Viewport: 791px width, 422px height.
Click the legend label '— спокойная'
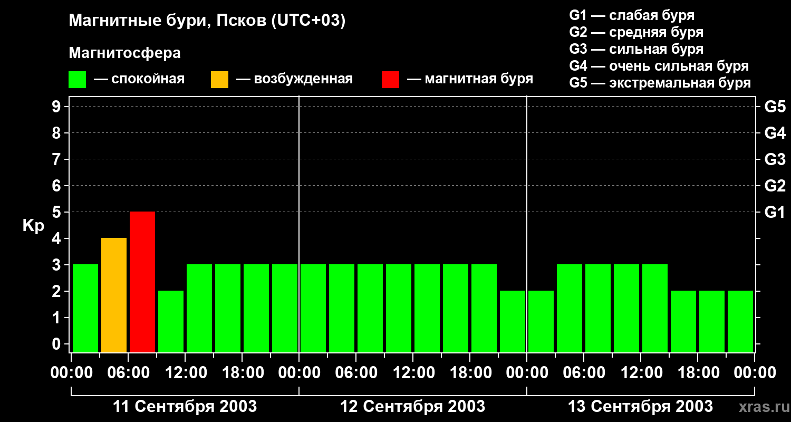tap(139, 80)
